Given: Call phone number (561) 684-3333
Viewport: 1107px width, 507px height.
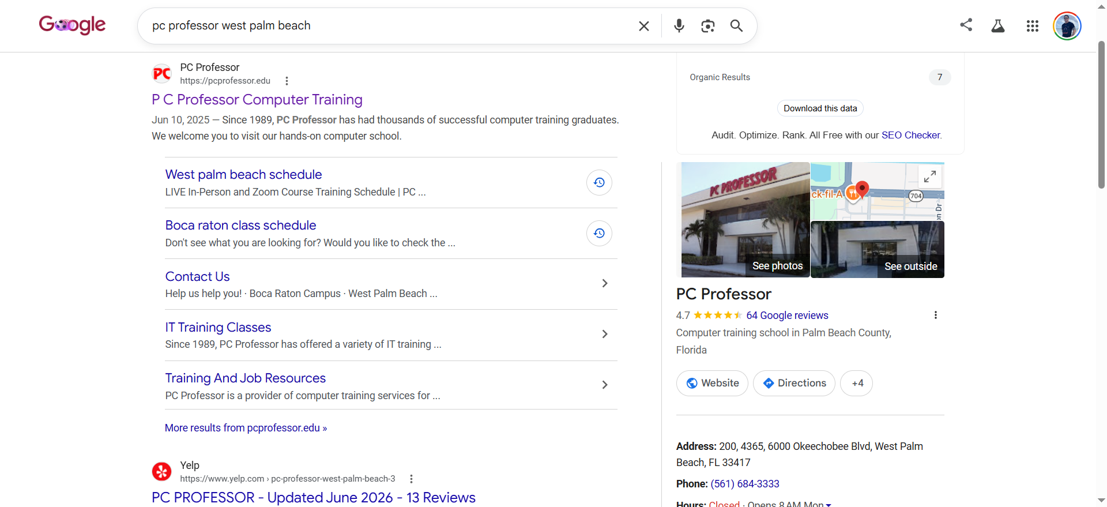Looking at the screenshot, I should pyautogui.click(x=745, y=484).
